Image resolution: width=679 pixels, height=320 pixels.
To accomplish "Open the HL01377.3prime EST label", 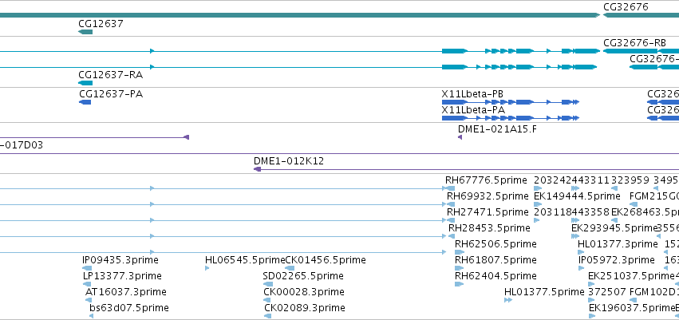I will [x=618, y=243].
